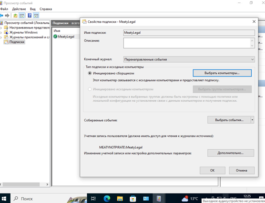Screen dimensions: 265x203
Task: Launch Microsoft Store from the taskbar
Action: (x=133, y=199)
